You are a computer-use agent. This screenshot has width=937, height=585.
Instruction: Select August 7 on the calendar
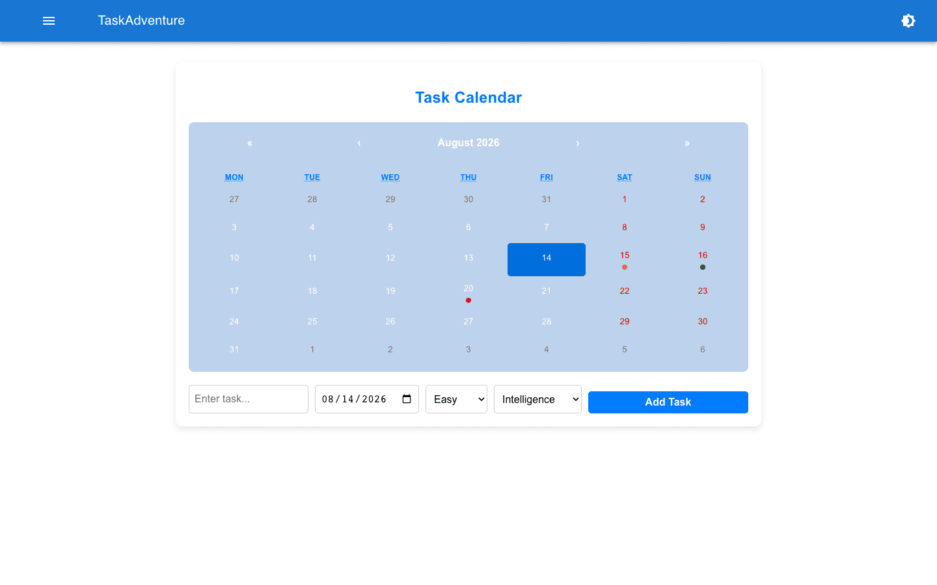tap(547, 227)
